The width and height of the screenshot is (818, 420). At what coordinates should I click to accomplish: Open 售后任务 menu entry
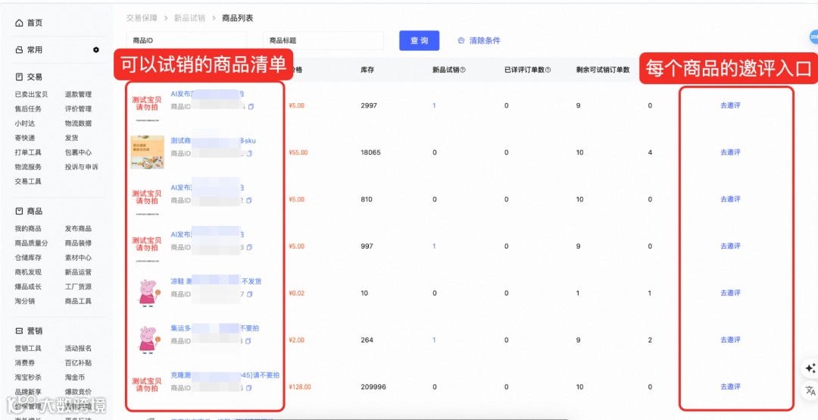click(28, 109)
